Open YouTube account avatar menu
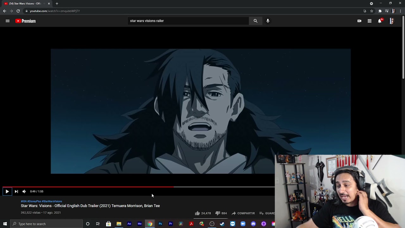 pos(392,21)
